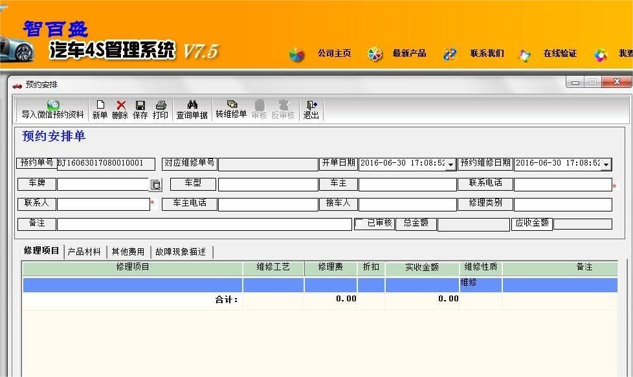Image resolution: width=633 pixels, height=377 pixels.
Task: Click the 联系电话 input field
Action: point(562,185)
